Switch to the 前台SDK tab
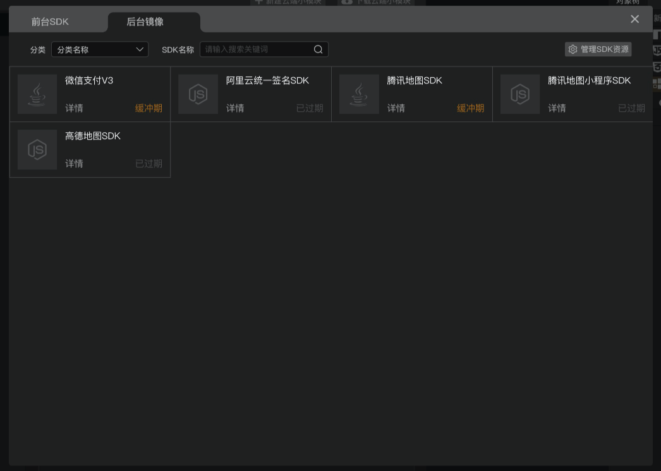 click(50, 21)
